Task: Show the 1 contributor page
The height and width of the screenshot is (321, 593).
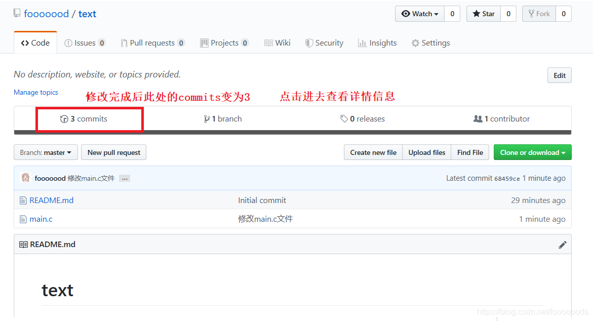Action: tap(501, 118)
